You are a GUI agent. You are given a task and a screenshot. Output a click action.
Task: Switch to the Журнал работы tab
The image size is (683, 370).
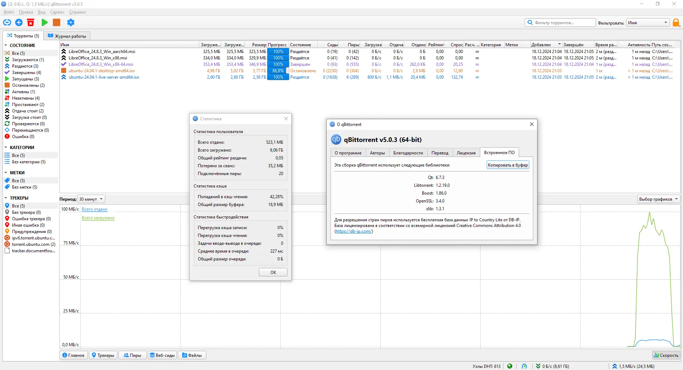coord(67,36)
